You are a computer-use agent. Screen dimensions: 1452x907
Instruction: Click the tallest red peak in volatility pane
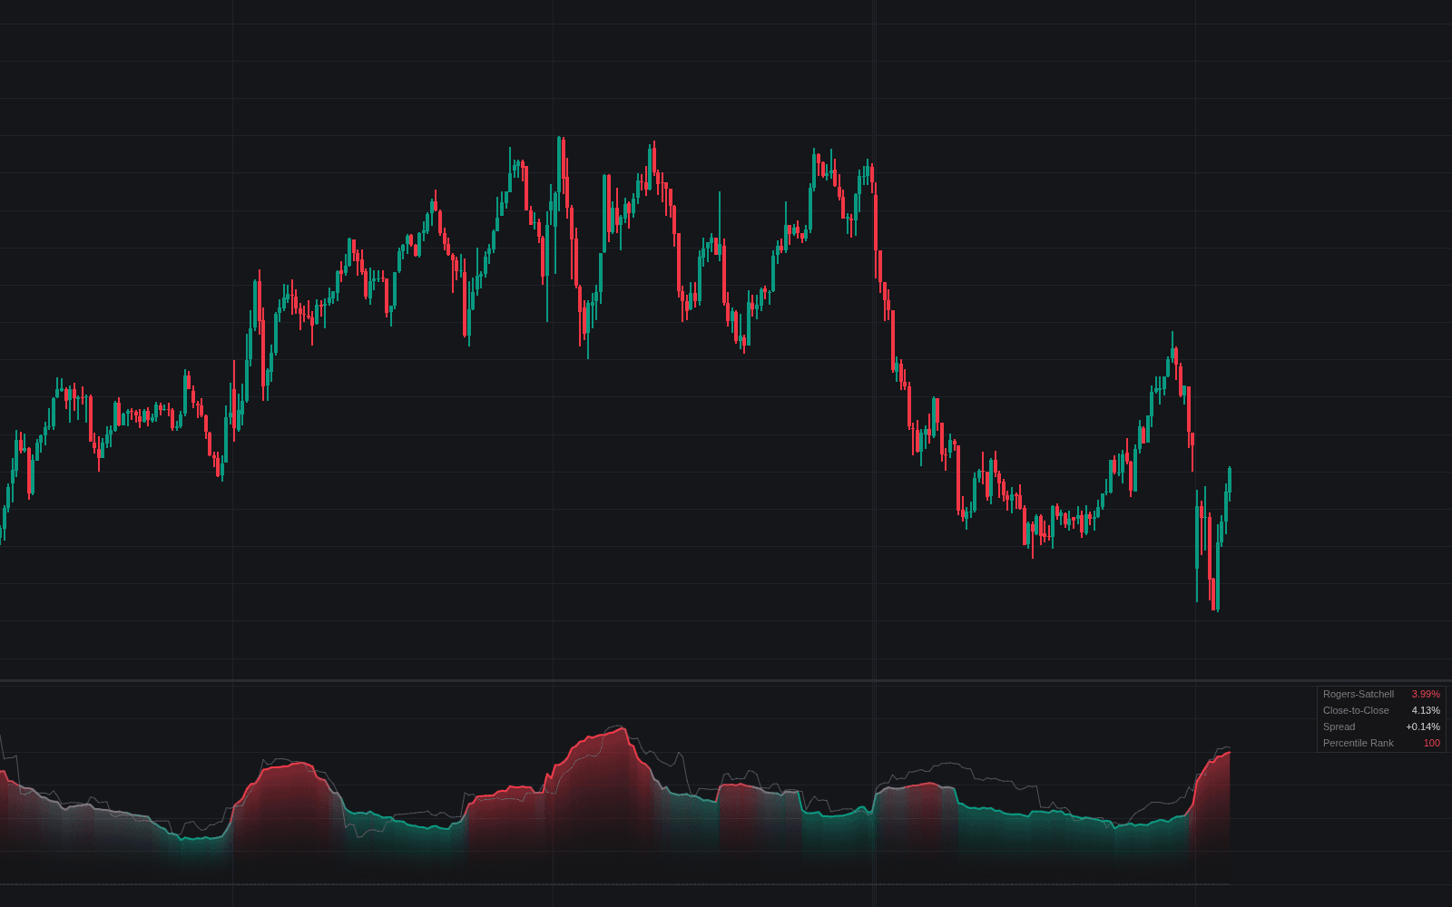(623, 728)
